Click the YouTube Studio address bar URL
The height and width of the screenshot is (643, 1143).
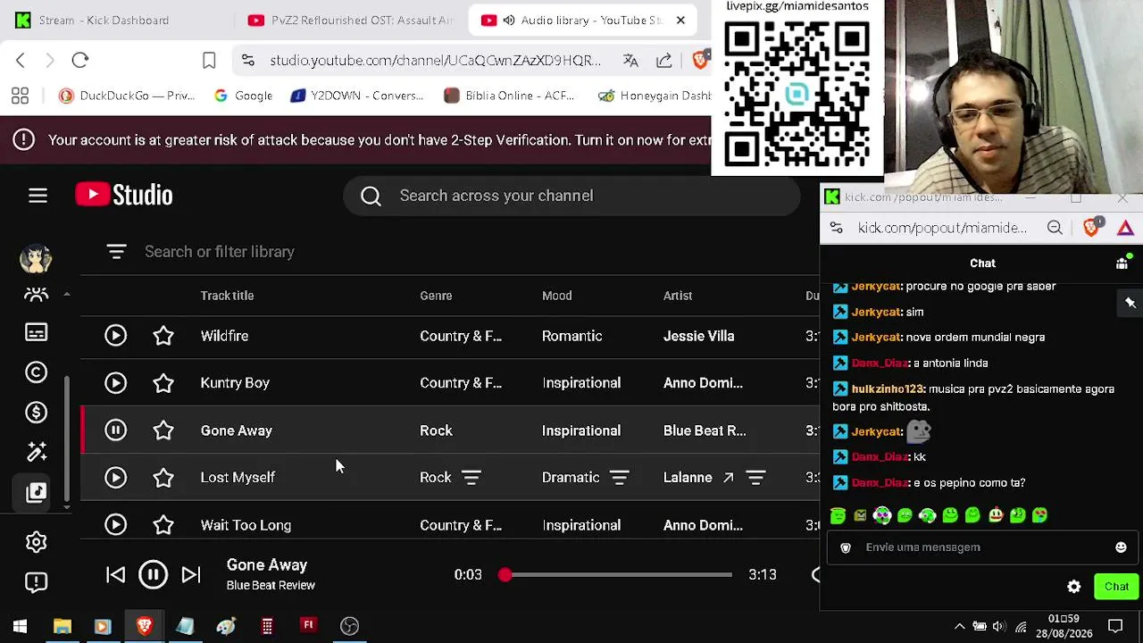point(436,60)
